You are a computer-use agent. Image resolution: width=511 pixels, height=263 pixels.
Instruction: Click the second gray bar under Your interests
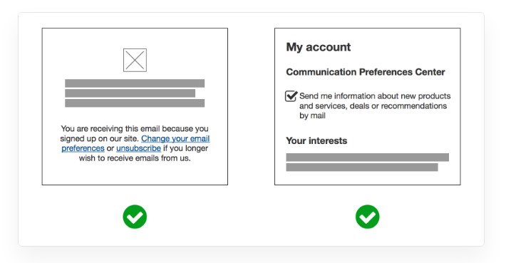[362, 167]
